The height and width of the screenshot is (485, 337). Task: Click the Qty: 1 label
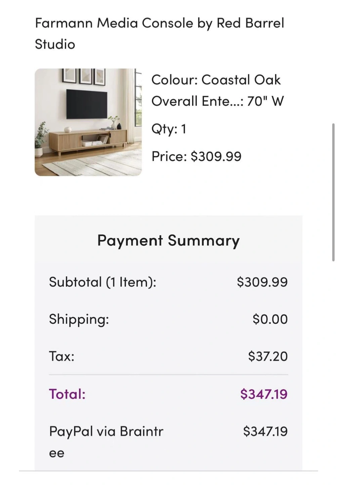pos(169,129)
